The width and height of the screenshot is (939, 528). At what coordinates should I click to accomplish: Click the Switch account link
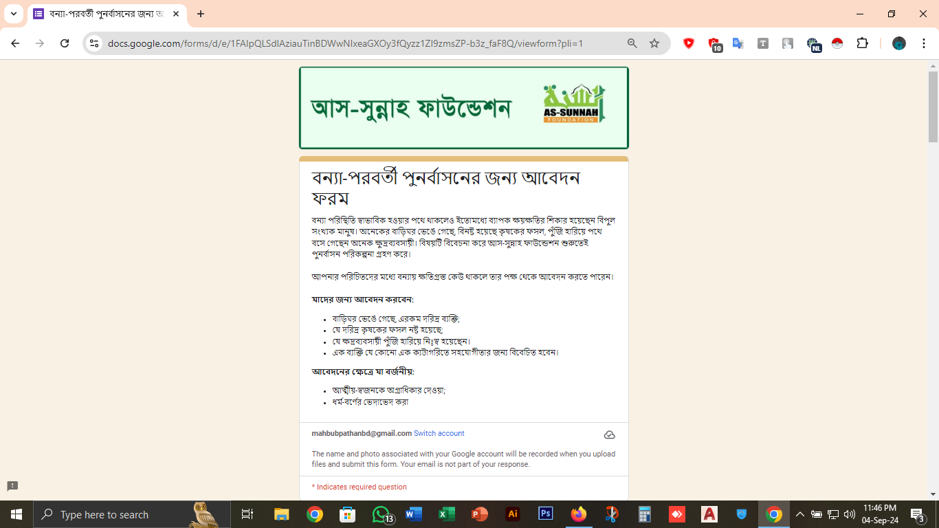439,434
